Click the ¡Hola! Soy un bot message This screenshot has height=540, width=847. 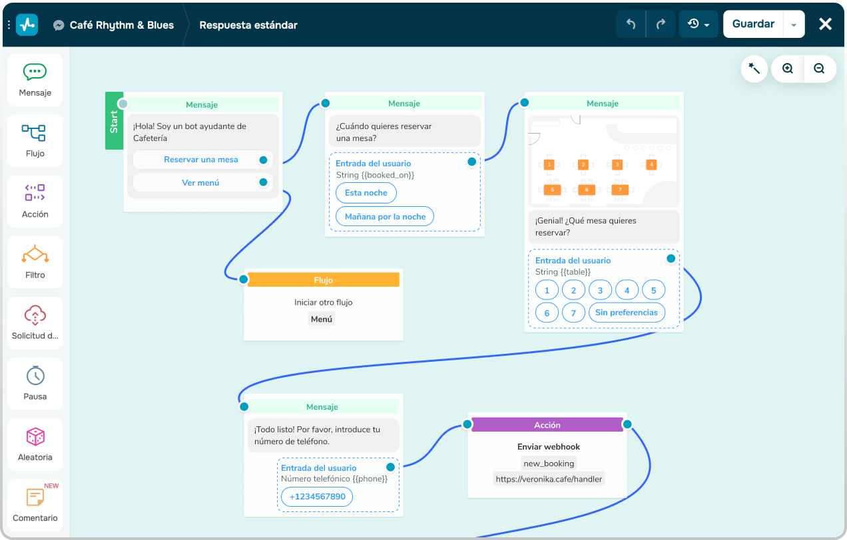point(190,132)
